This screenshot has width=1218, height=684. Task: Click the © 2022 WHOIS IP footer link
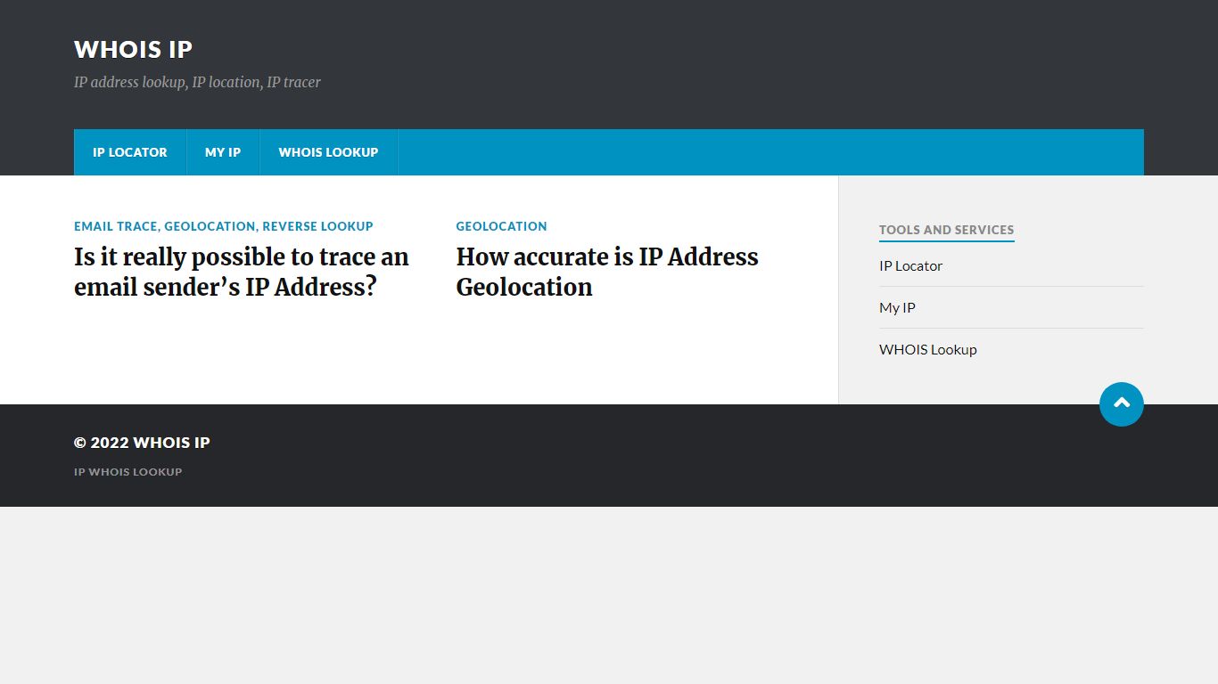(x=142, y=443)
